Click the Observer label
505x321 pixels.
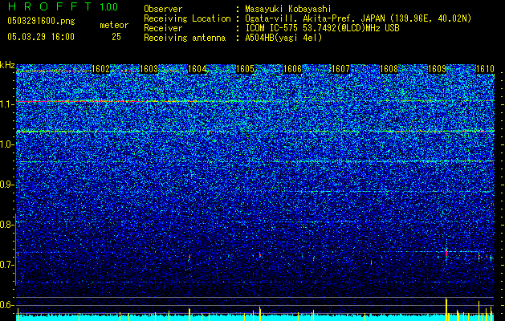point(163,9)
